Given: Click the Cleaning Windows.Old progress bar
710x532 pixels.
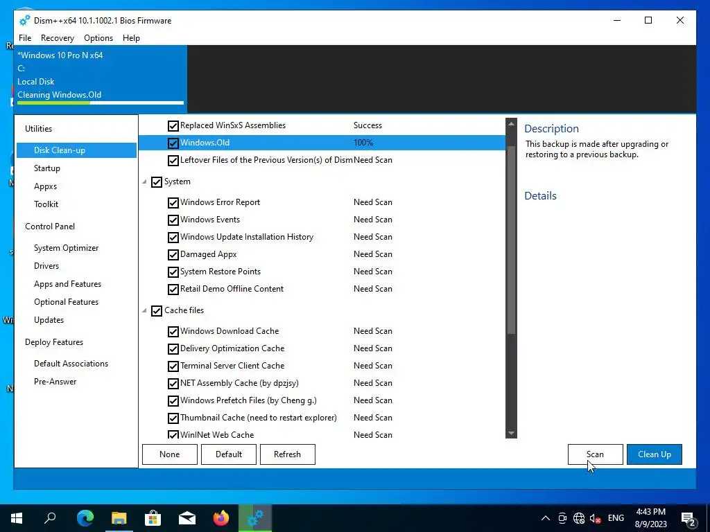Looking at the screenshot, I should pos(101,103).
